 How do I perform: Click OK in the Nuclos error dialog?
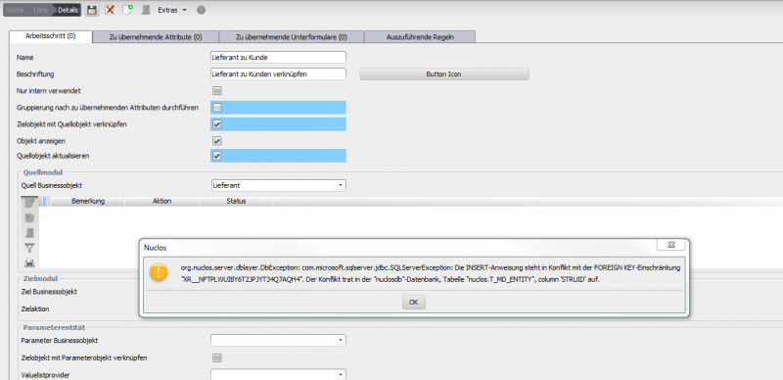[413, 303]
